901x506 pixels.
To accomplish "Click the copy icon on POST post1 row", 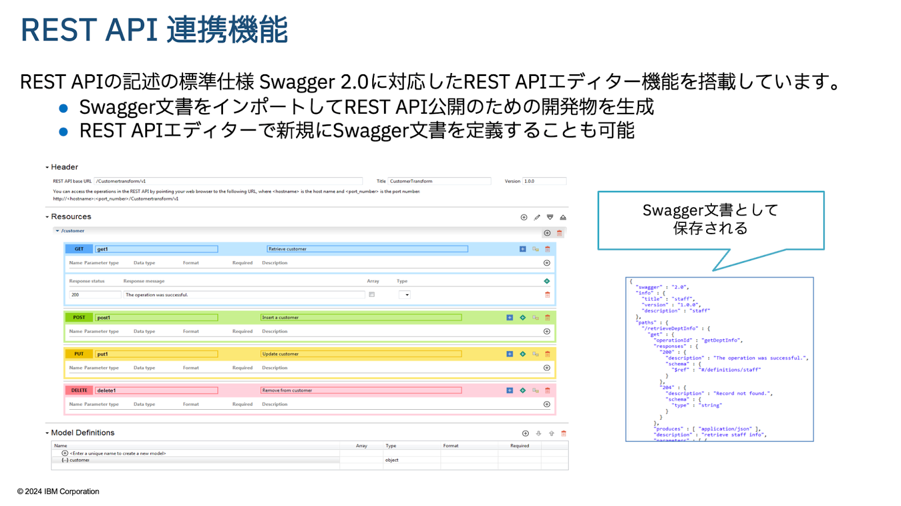I will pyautogui.click(x=536, y=317).
